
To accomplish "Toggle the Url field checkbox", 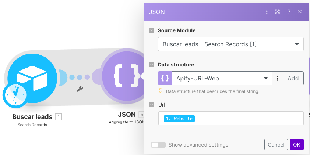I will click(x=152, y=105).
